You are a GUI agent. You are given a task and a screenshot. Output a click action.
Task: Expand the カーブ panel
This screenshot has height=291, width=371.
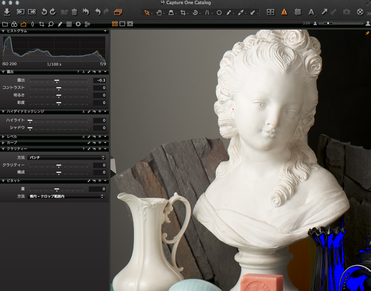click(x=3, y=143)
